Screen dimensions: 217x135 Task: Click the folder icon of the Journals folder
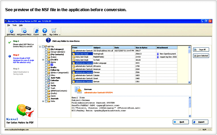(x=48, y=98)
